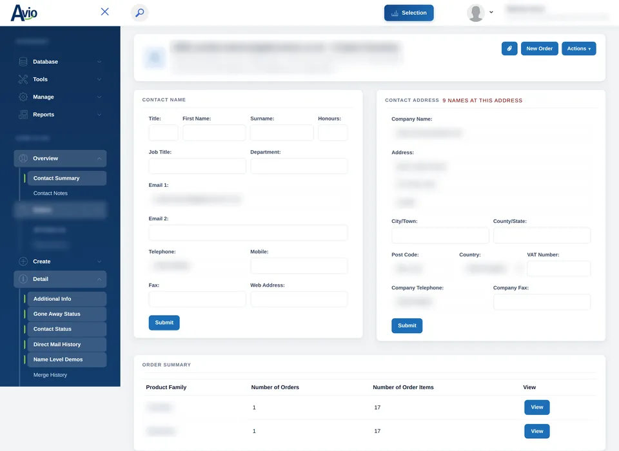This screenshot has height=451, width=619.
Task: Focus the Honours input field
Action: (x=333, y=133)
